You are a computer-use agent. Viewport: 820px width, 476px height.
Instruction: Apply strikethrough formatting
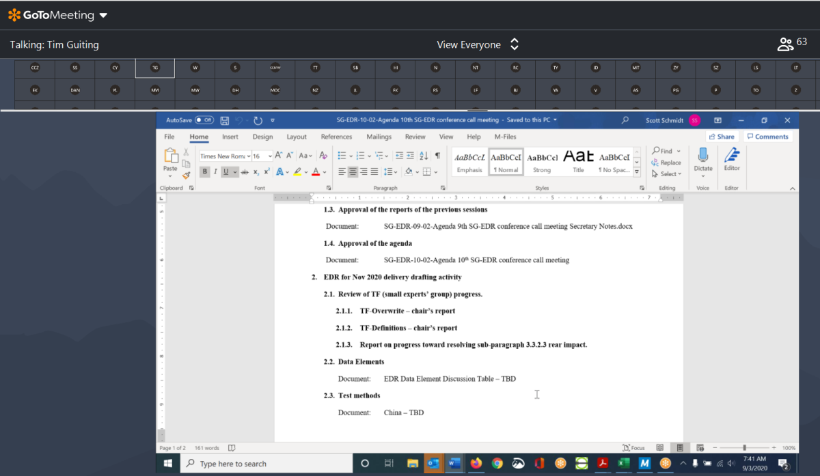(245, 172)
